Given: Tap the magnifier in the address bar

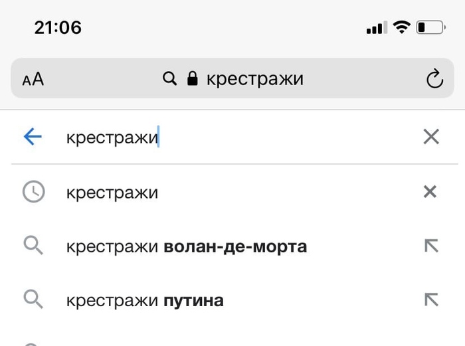Looking at the screenshot, I should 170,80.
